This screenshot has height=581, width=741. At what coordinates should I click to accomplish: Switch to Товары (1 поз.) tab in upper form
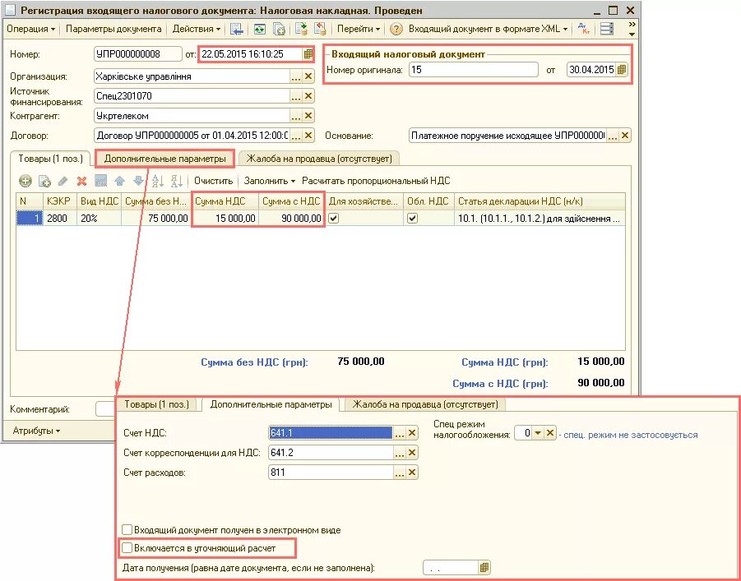(50, 159)
